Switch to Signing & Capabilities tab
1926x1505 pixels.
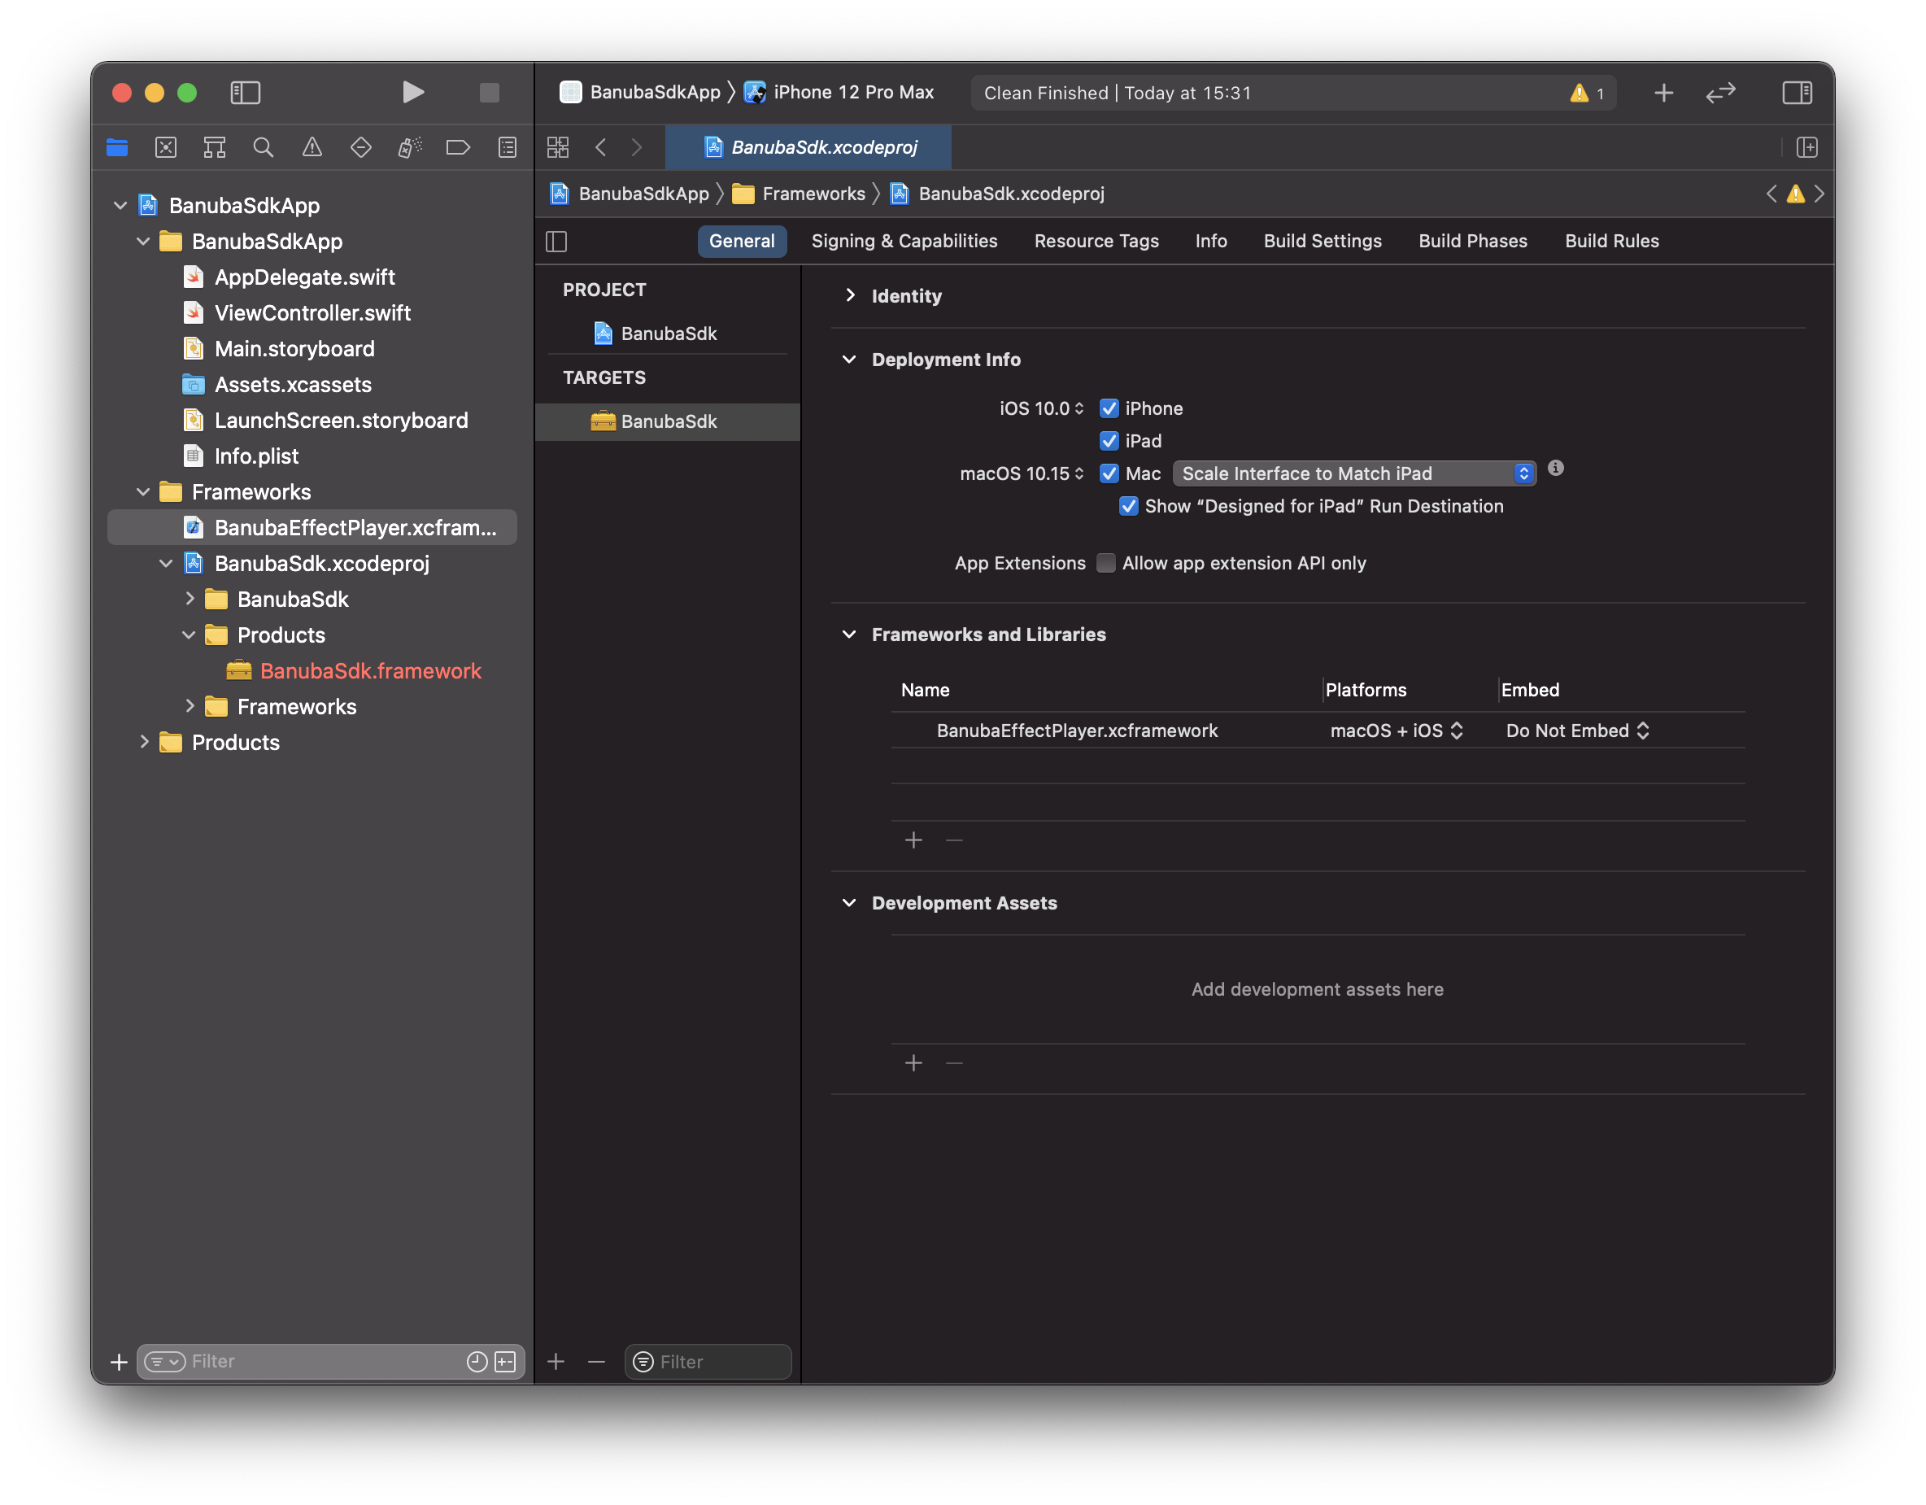click(904, 241)
